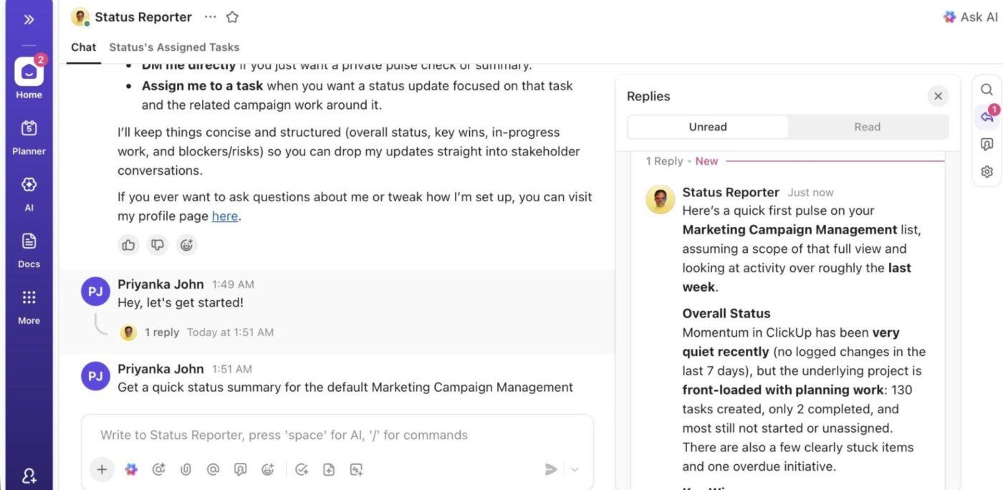Open the Status Reporter ellipsis menu
This screenshot has width=1003, height=490.
click(210, 16)
